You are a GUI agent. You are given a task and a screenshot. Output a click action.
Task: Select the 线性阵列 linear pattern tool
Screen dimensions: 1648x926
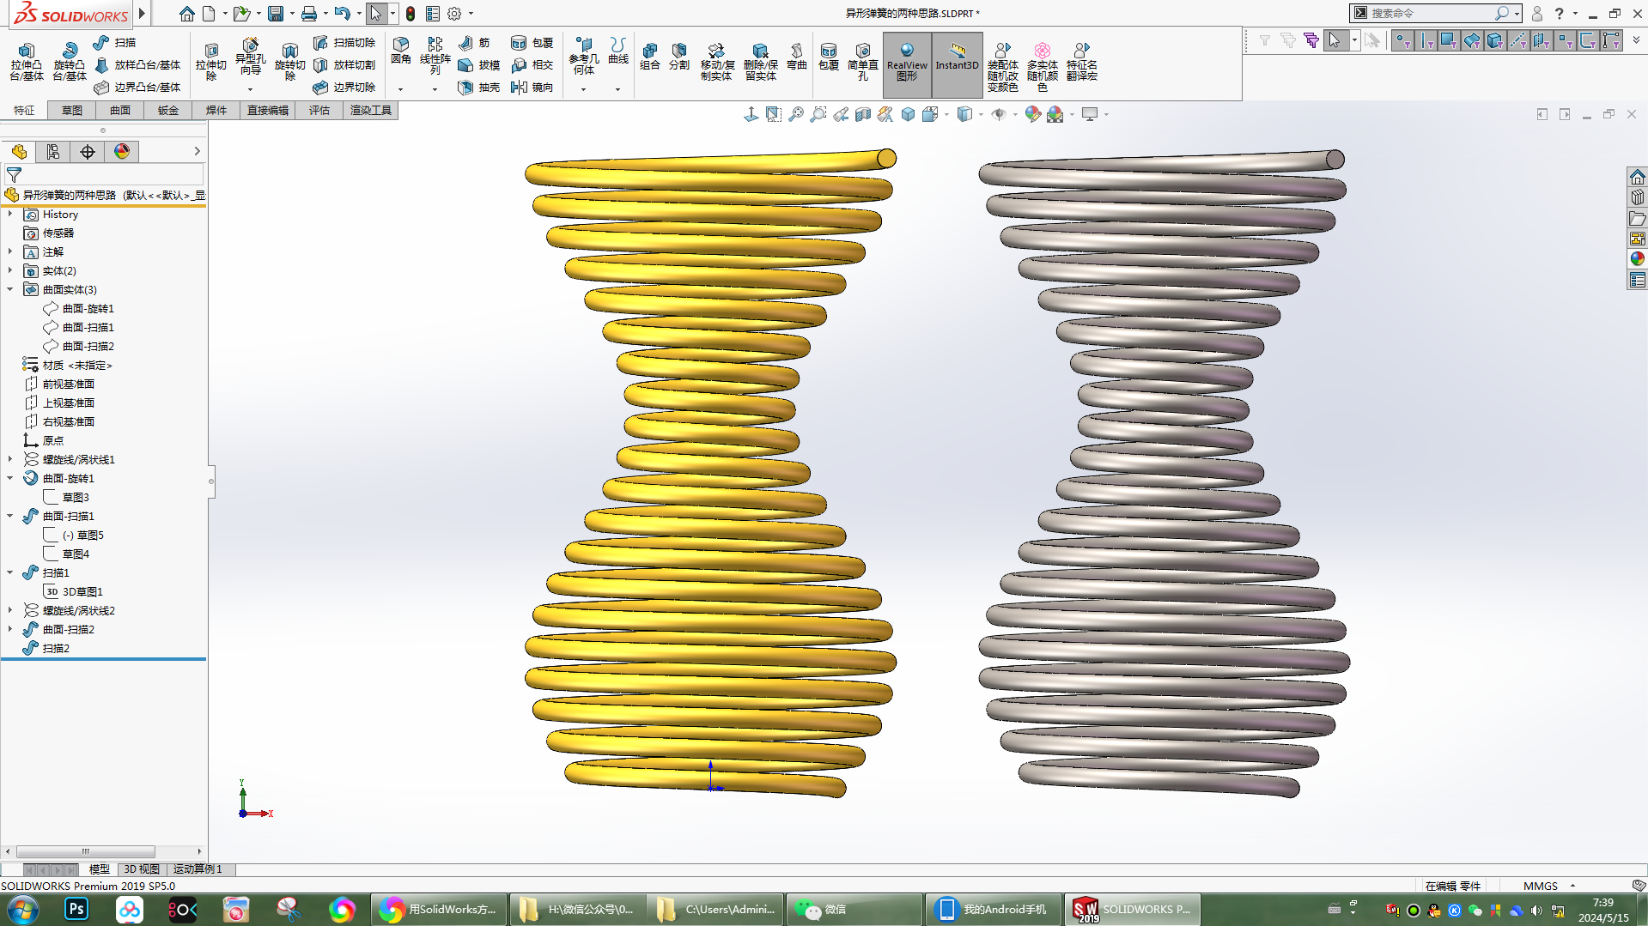tap(435, 57)
